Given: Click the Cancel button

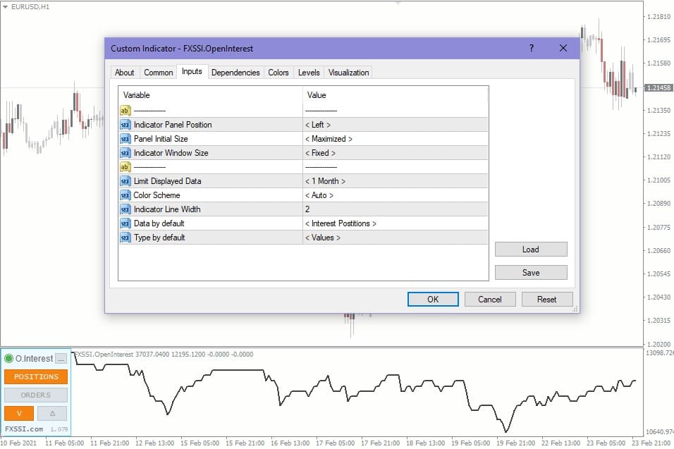Looking at the screenshot, I should (490, 300).
